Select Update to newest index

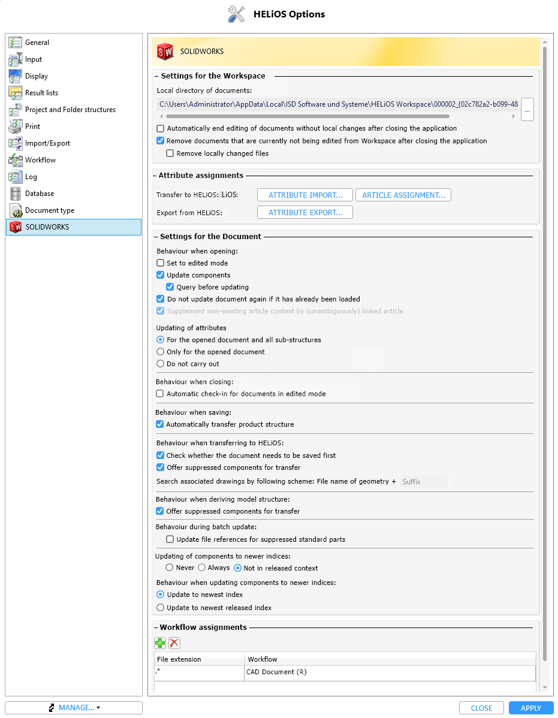tap(160, 595)
